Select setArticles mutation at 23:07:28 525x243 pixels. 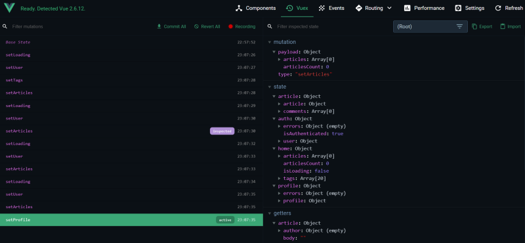click(131, 93)
